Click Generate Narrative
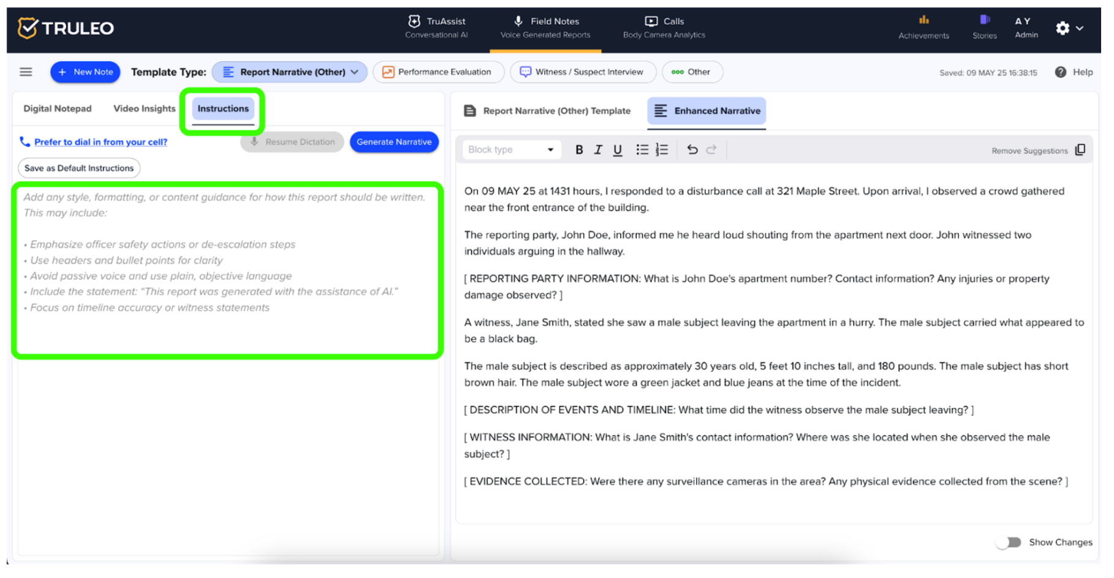Image resolution: width=1114 pixels, height=578 pixels. click(394, 142)
